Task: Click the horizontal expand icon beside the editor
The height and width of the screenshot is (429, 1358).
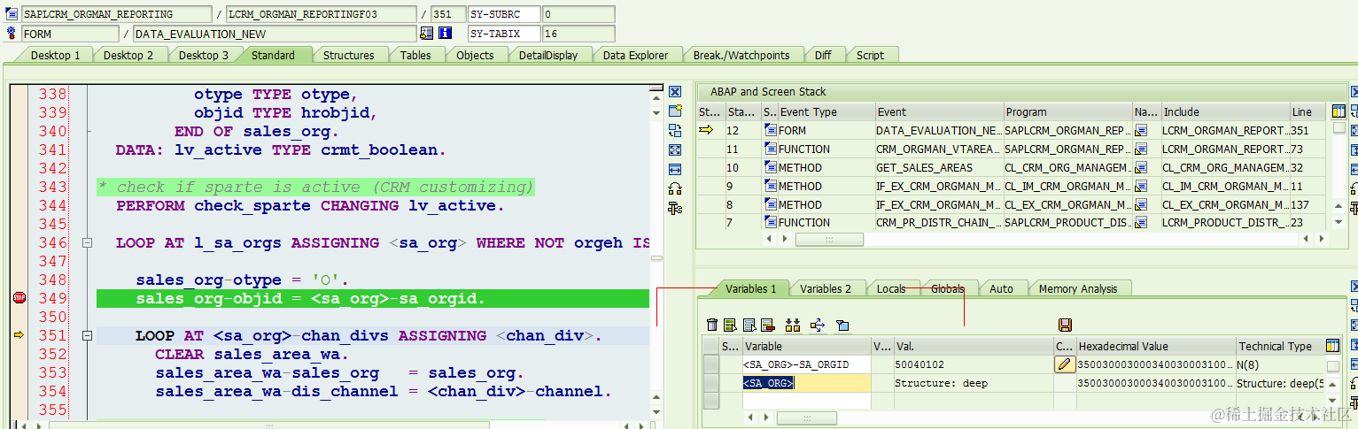Action: [x=675, y=169]
